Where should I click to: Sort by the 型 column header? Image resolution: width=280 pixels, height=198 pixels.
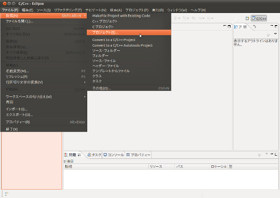point(253,166)
